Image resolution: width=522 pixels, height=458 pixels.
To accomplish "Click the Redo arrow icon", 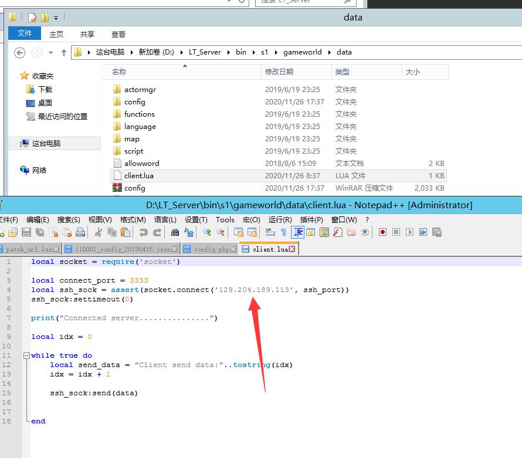I will [x=157, y=232].
